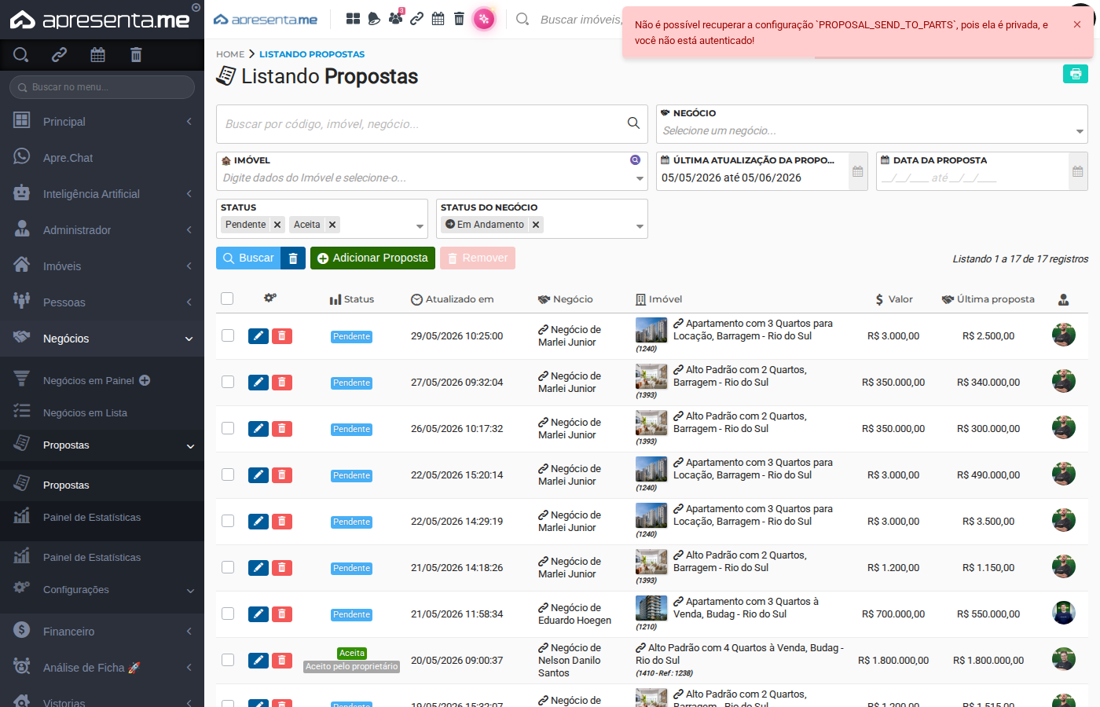Image resolution: width=1100 pixels, height=707 pixels.
Task: Open Apre.Chat from the sidebar
Action: click(x=102, y=158)
